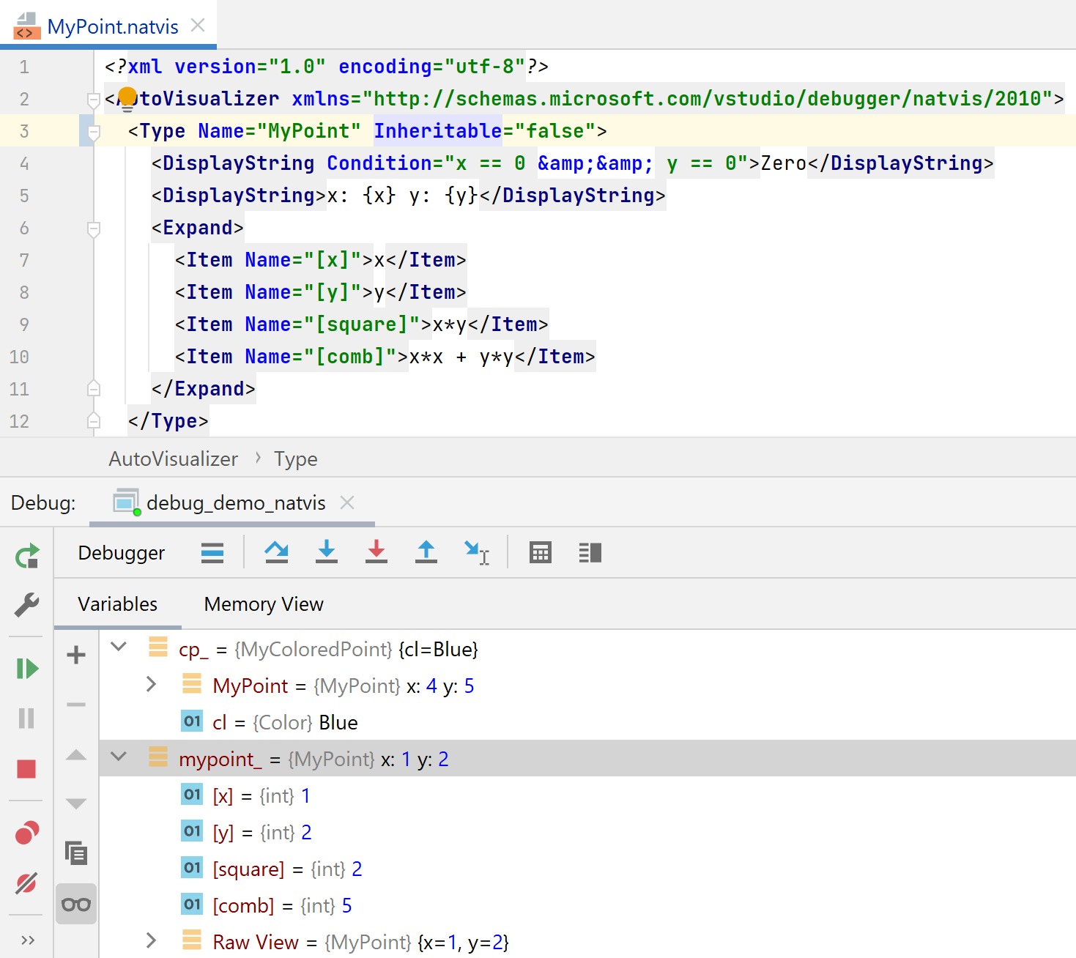1076x958 pixels.
Task: Click the Stop debugging icon
Action: pyautogui.click(x=27, y=768)
